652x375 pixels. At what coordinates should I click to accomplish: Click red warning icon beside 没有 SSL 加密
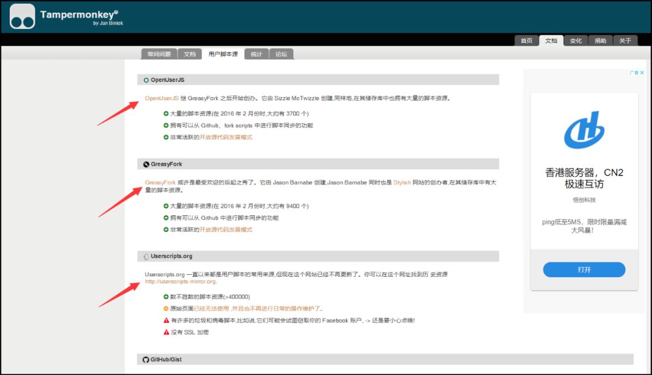167,332
